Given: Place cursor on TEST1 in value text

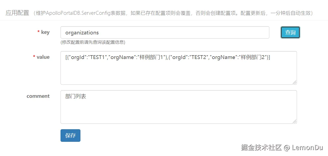Looking at the screenshot, I should 97,57.
